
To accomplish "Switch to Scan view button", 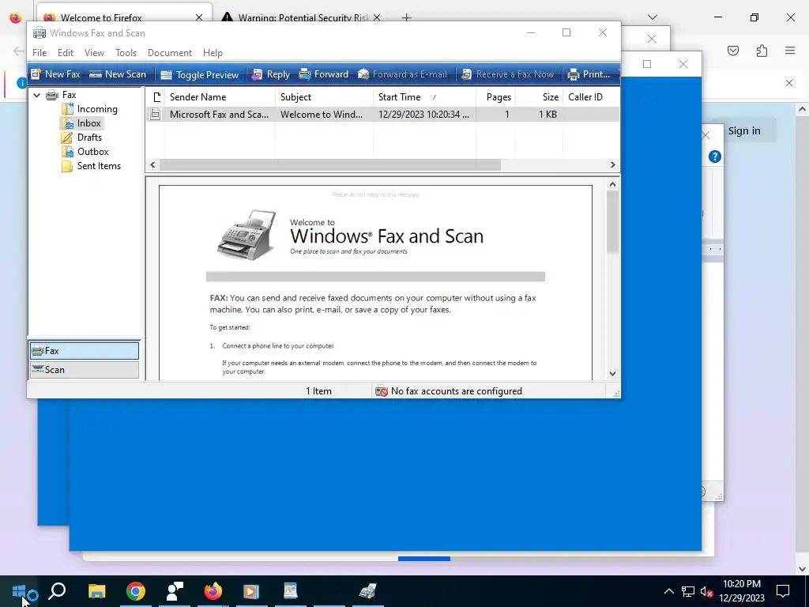I will click(84, 370).
